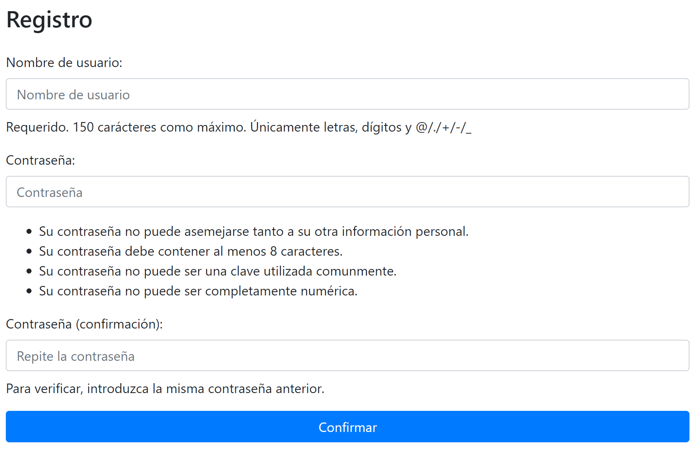Select the Repite la contraseña field
The image size is (699, 451).
[347, 355]
